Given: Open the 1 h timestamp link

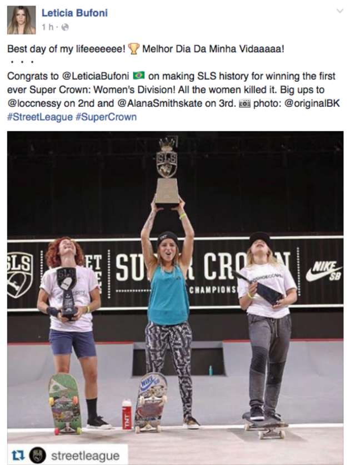Looking at the screenshot, I should 47,27.
